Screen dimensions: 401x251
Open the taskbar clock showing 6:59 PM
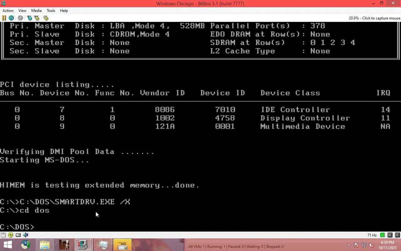[388, 245]
